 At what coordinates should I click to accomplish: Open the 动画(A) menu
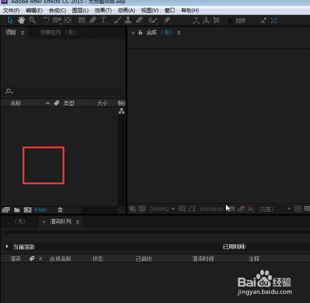(x=126, y=10)
